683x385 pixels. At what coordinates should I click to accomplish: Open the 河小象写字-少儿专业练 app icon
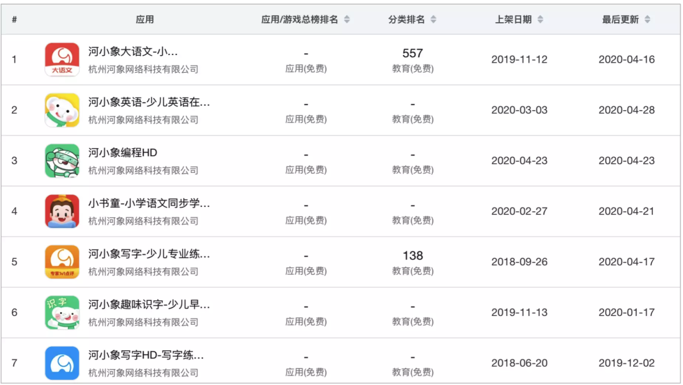(62, 262)
